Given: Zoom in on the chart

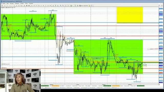Looking at the screenshot, I should [61, 6].
